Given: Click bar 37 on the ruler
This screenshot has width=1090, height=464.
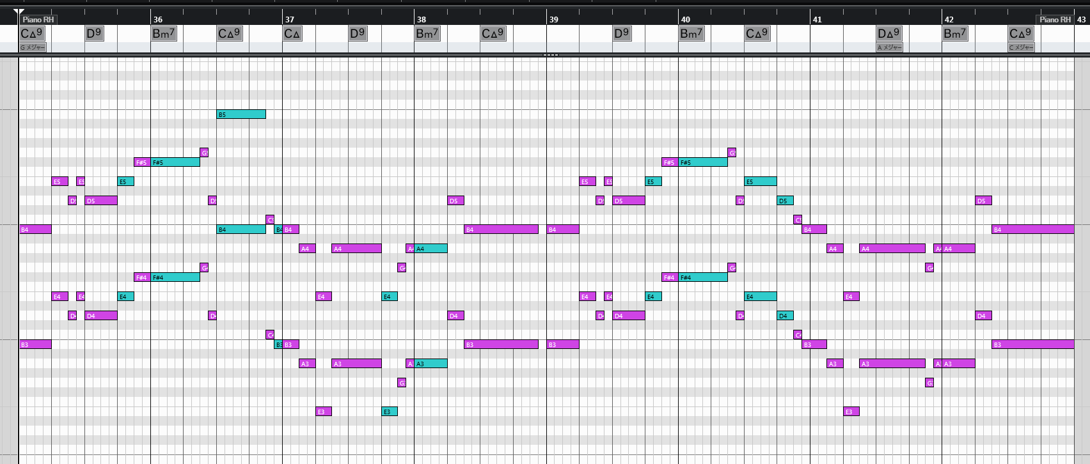Looking at the screenshot, I should tap(289, 20).
